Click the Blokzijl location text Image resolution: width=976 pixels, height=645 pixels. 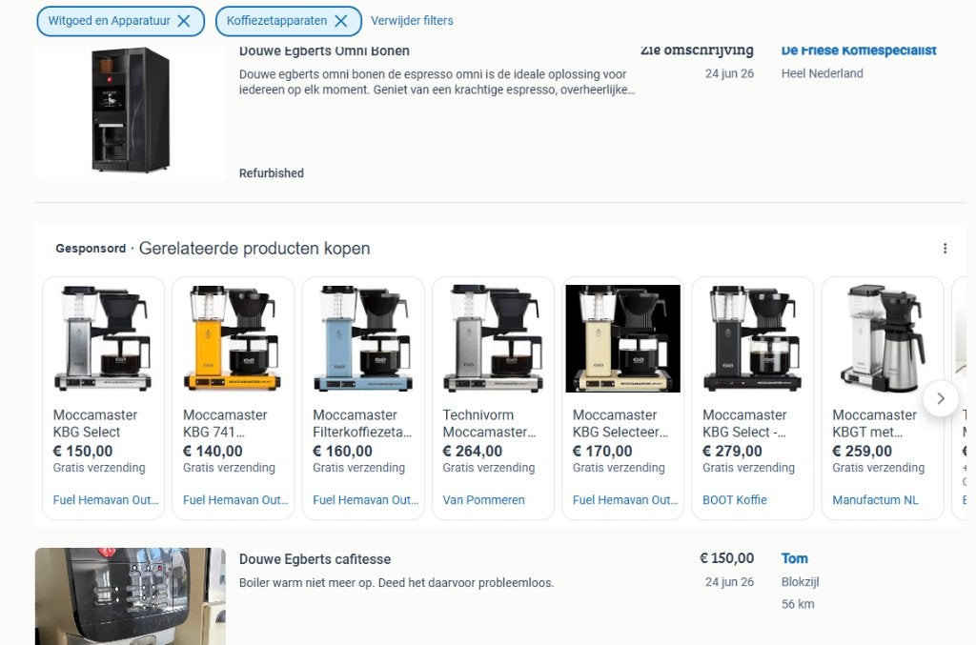(x=801, y=581)
